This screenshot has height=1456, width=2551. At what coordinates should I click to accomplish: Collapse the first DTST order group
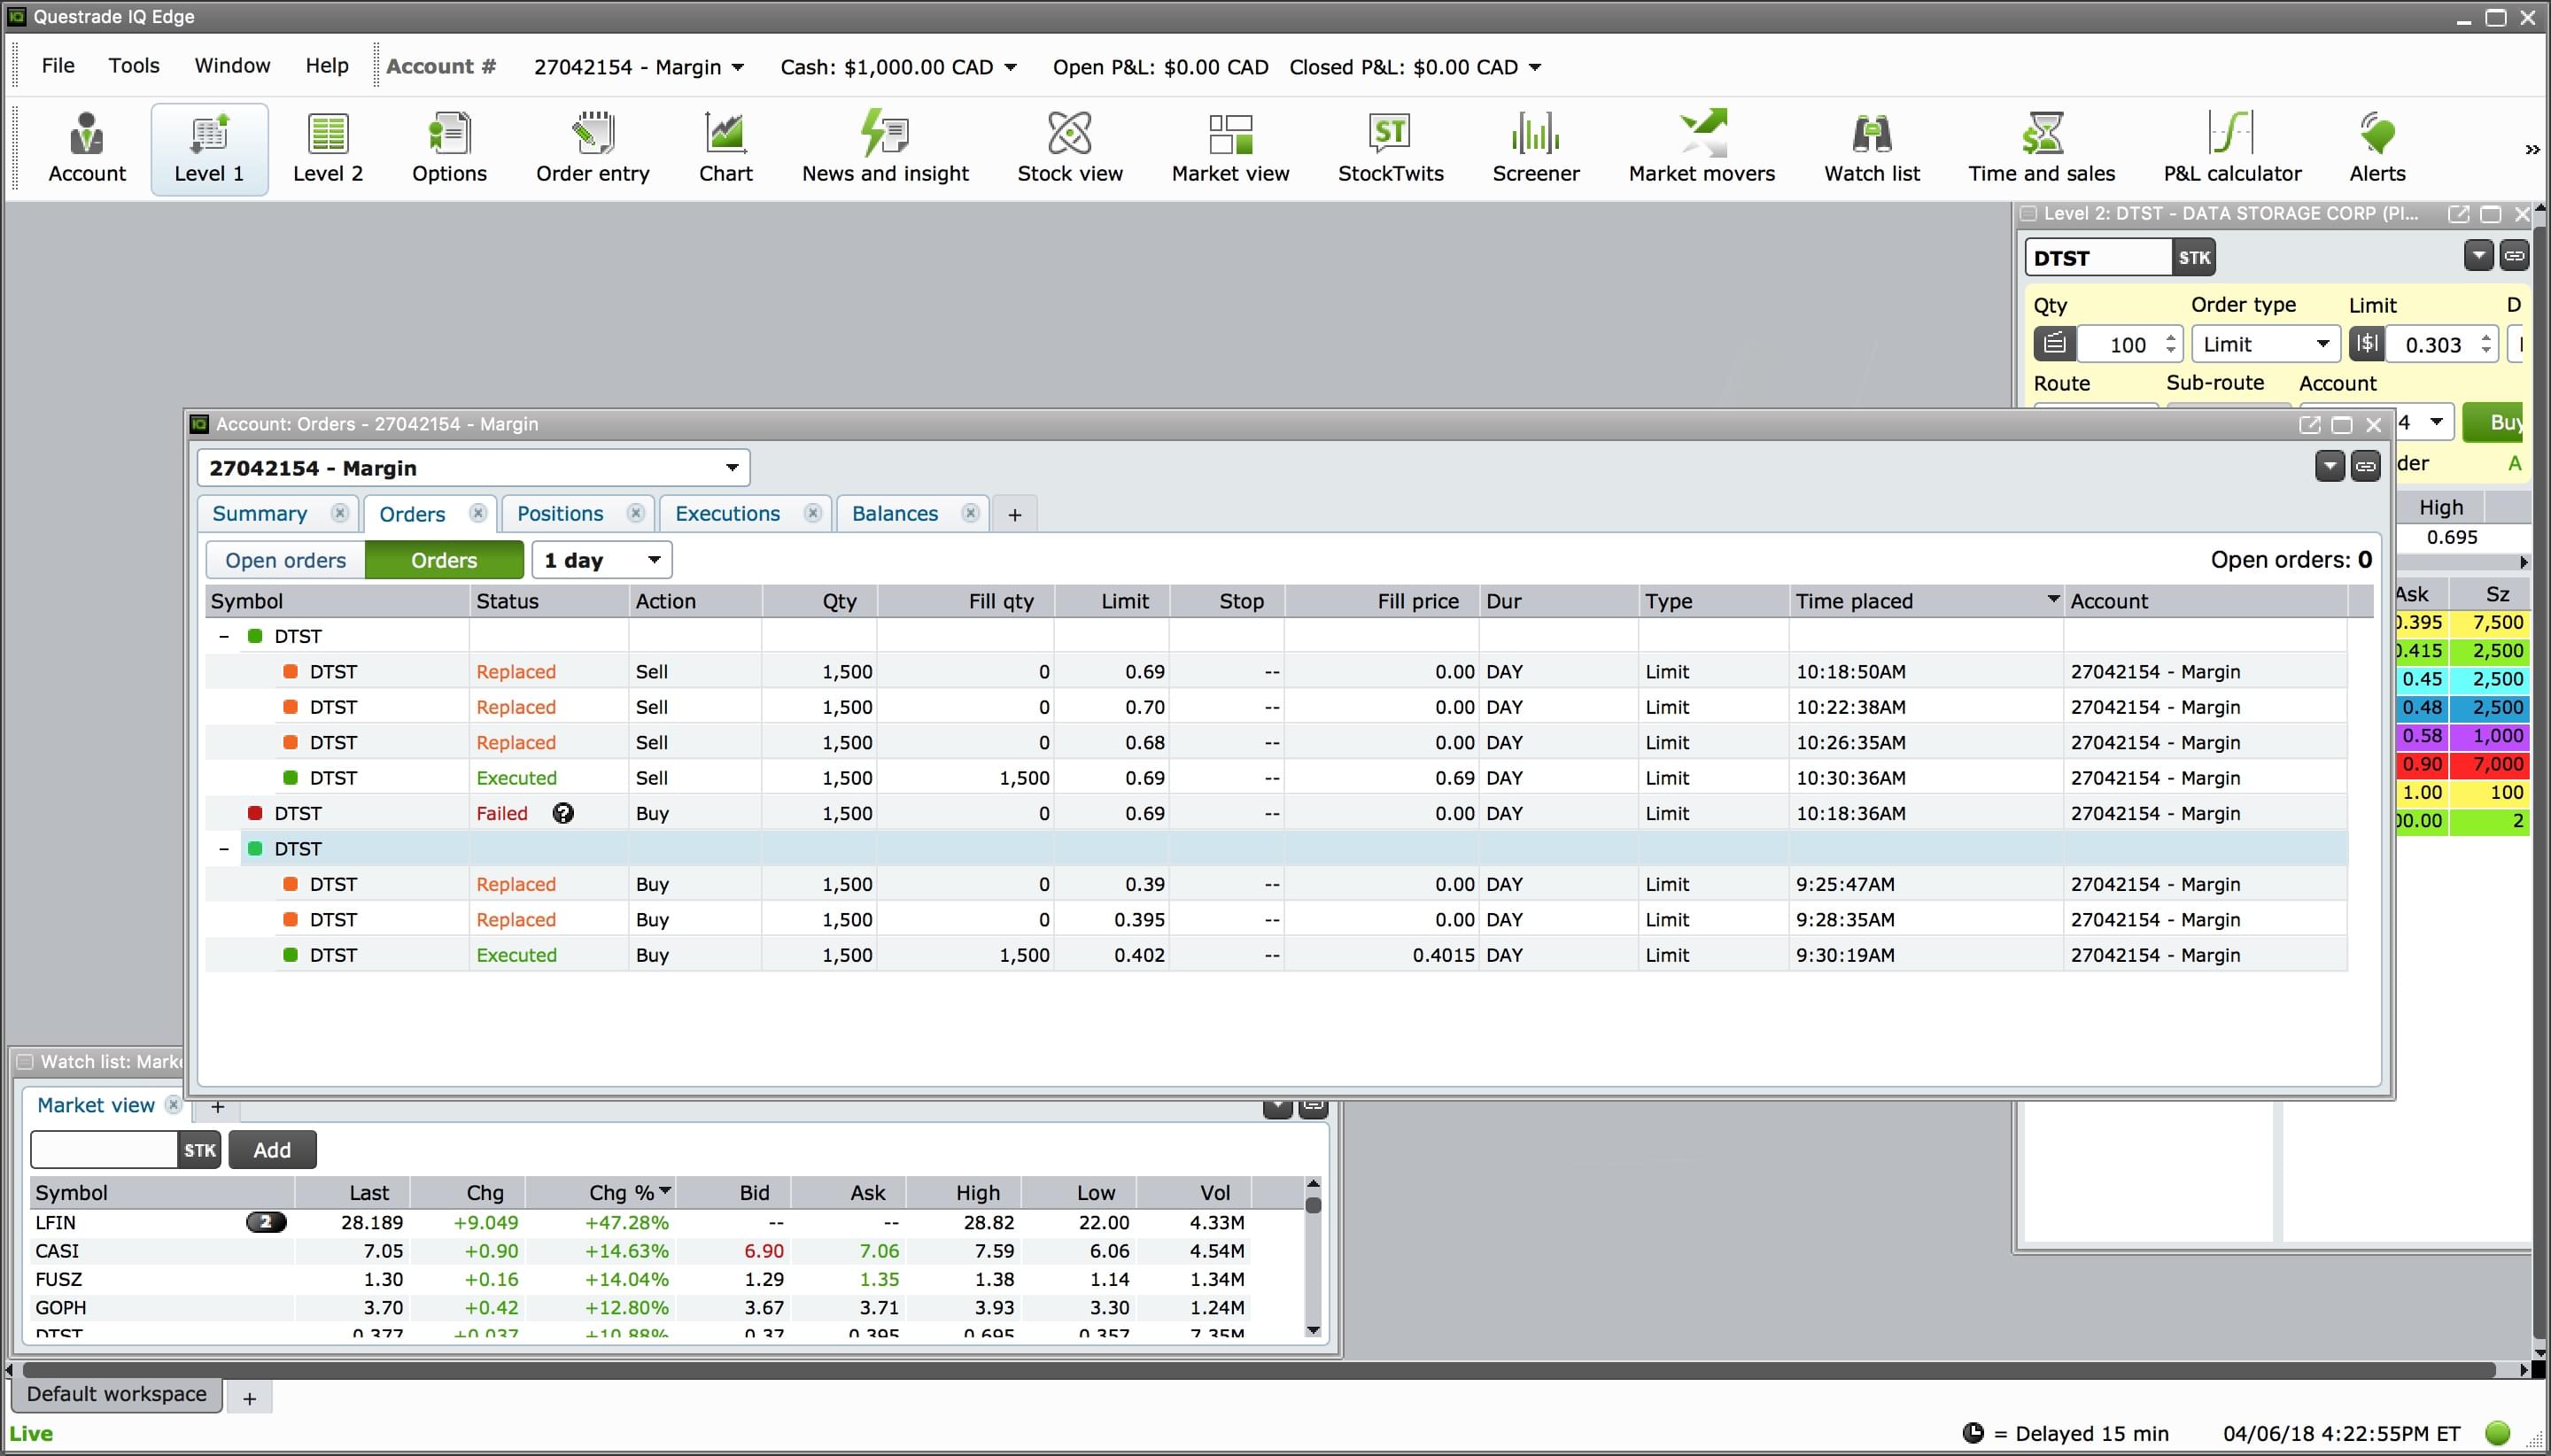click(x=224, y=636)
